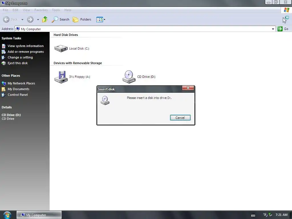The width and height of the screenshot is (292, 219).
Task: Click the Forward arrow icon
Action: (30, 19)
